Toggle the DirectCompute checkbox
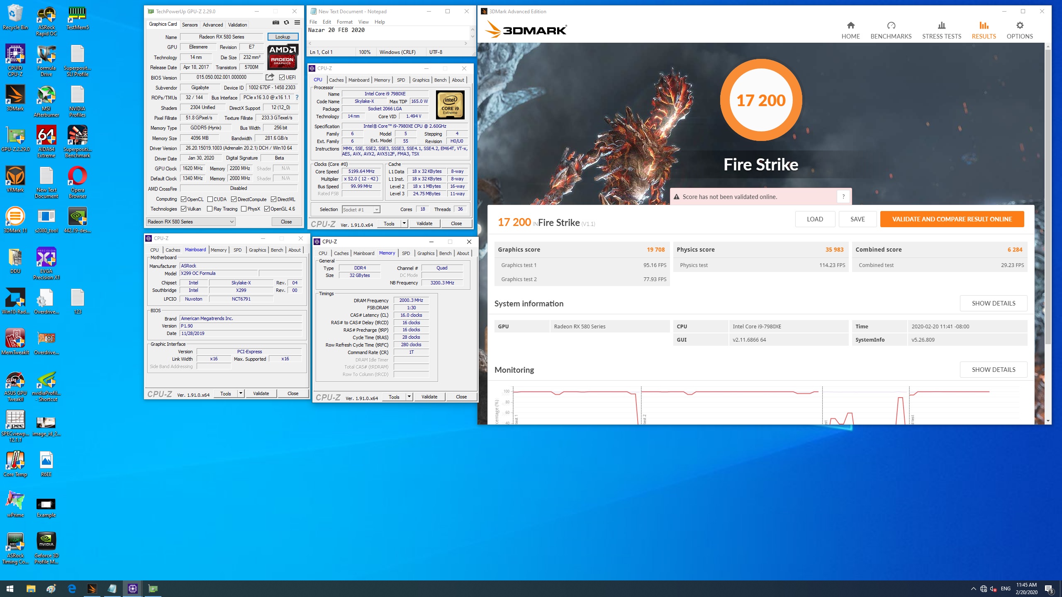 234,199
